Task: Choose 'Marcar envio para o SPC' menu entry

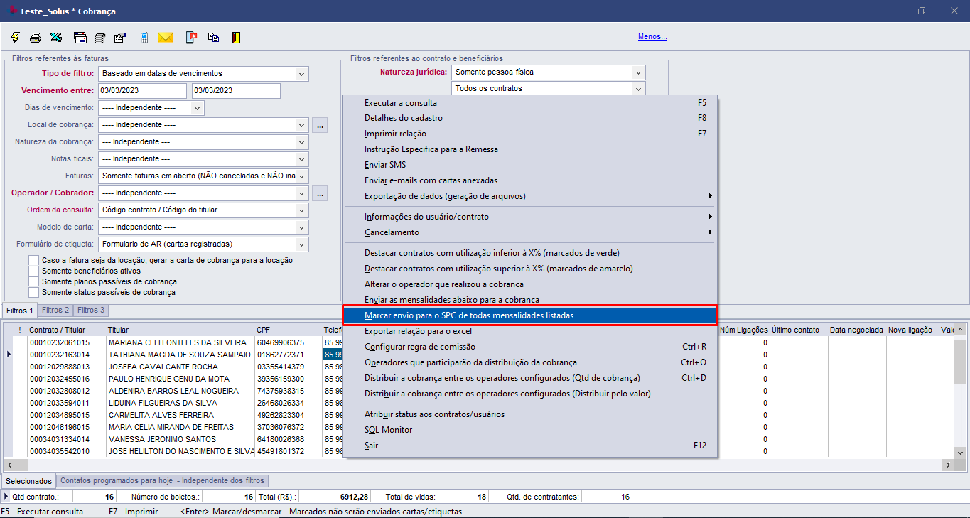Action: [530, 315]
